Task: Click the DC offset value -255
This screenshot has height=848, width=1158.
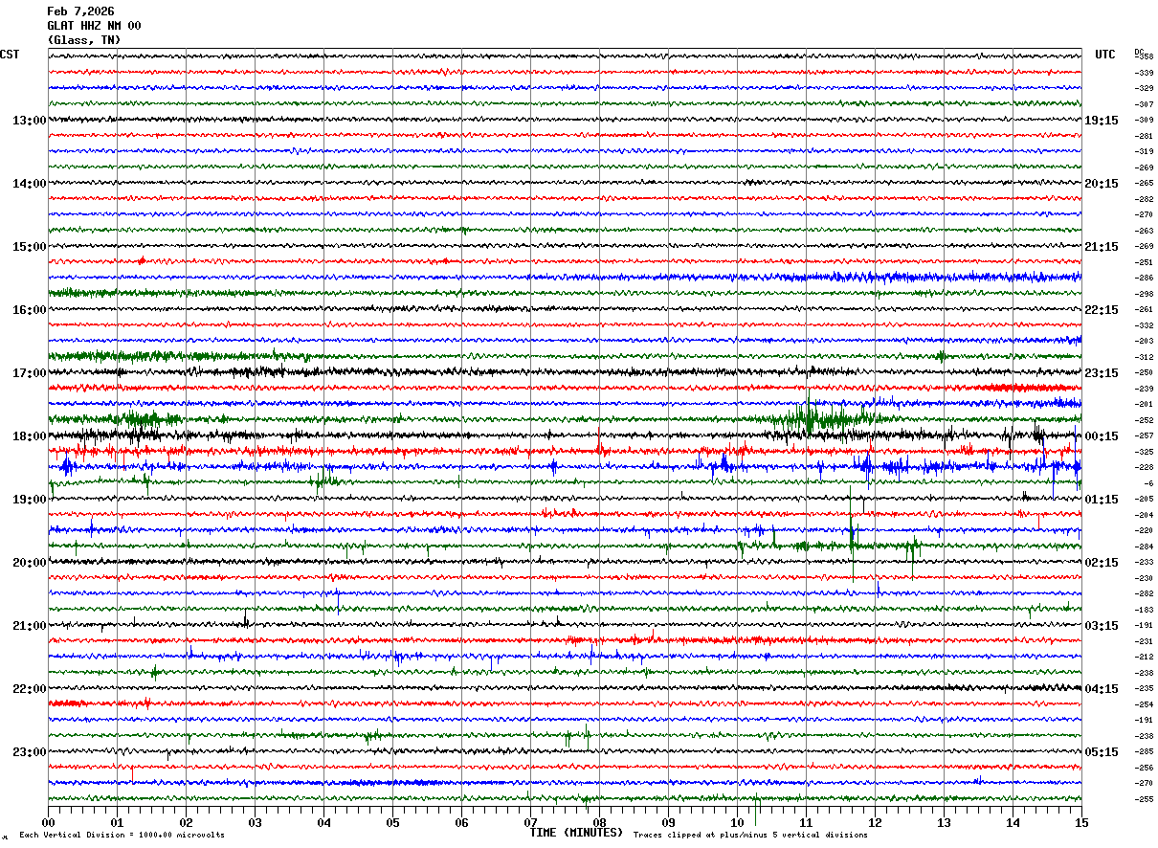Action: (x=1144, y=799)
